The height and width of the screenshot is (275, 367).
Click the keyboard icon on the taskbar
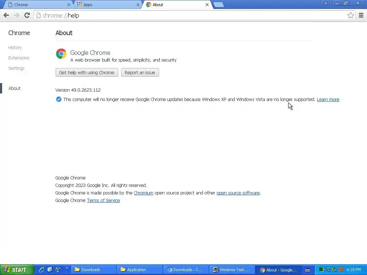click(308, 270)
